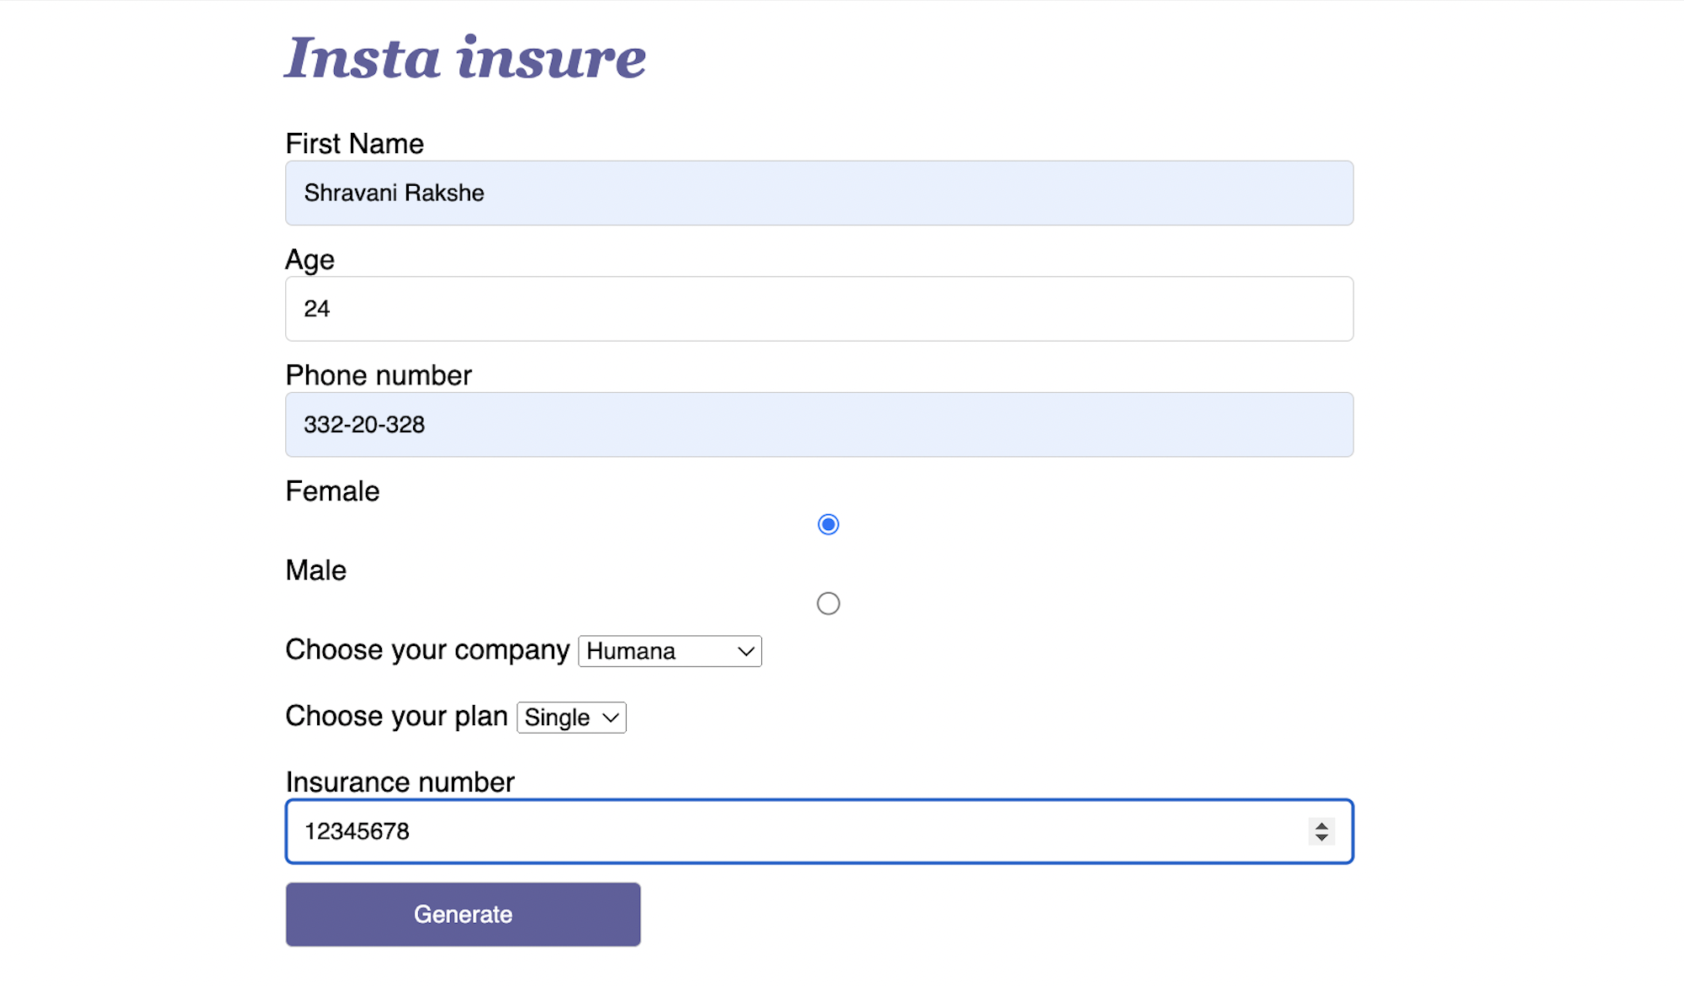Open the company dropdown showing Humana
The width and height of the screenshot is (1684, 986).
[670, 651]
